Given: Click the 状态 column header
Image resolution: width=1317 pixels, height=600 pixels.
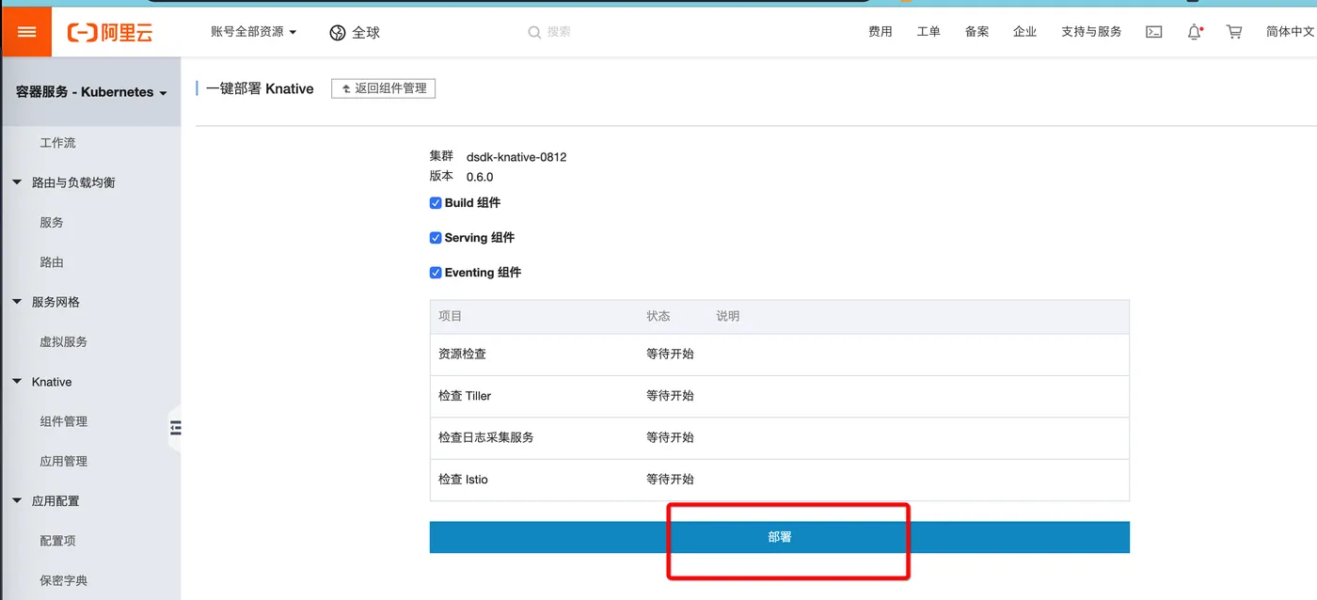Looking at the screenshot, I should pyautogui.click(x=658, y=316).
